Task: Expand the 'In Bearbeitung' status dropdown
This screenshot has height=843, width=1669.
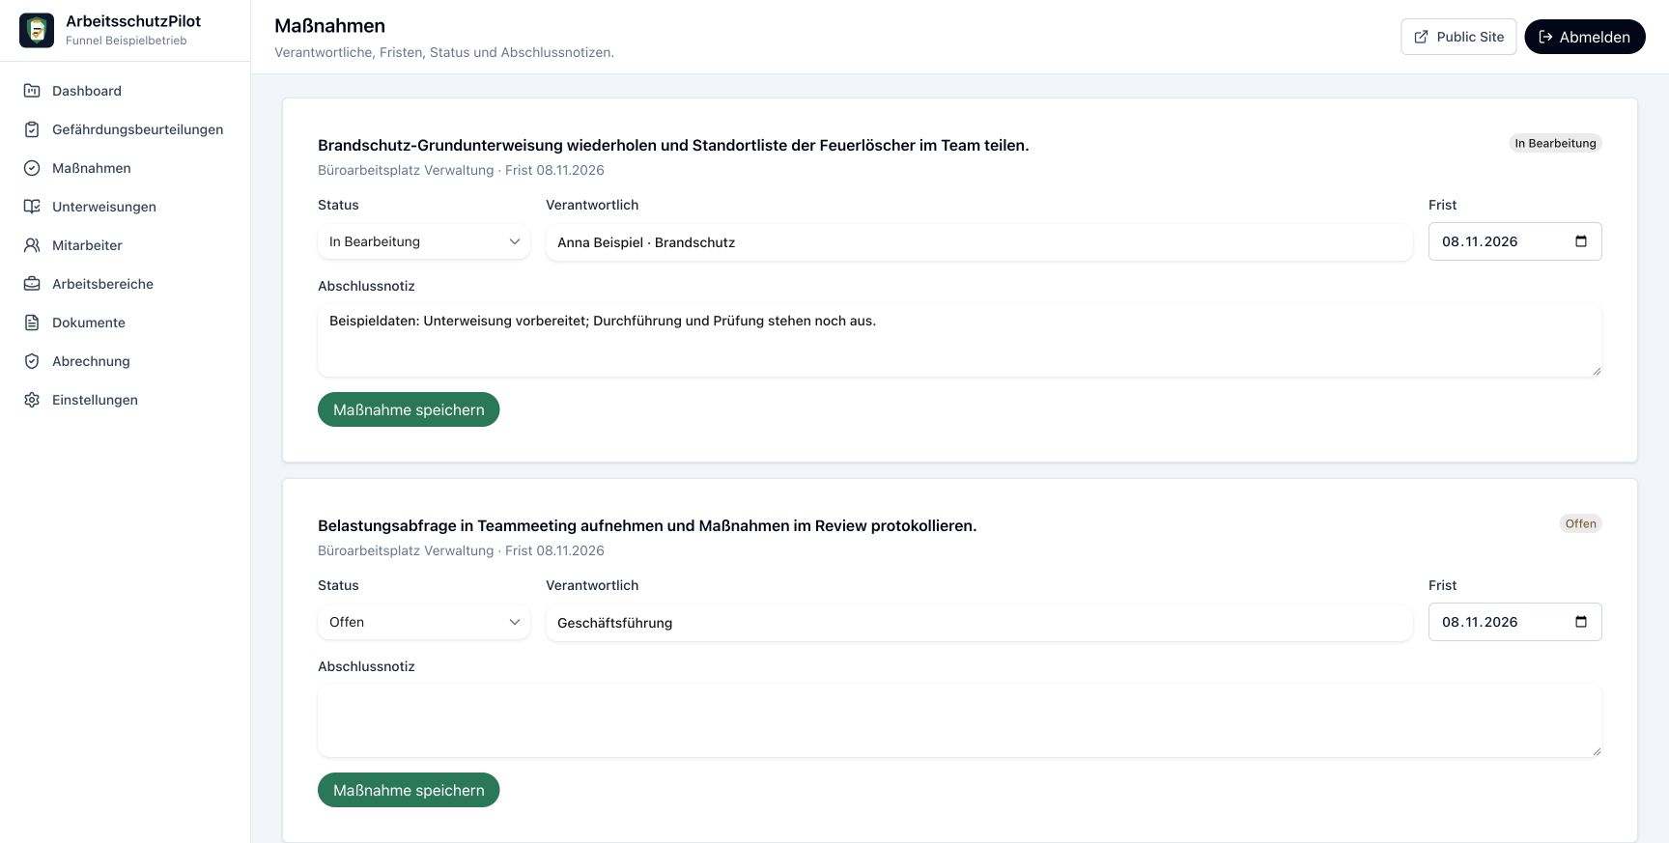Action: point(424,241)
